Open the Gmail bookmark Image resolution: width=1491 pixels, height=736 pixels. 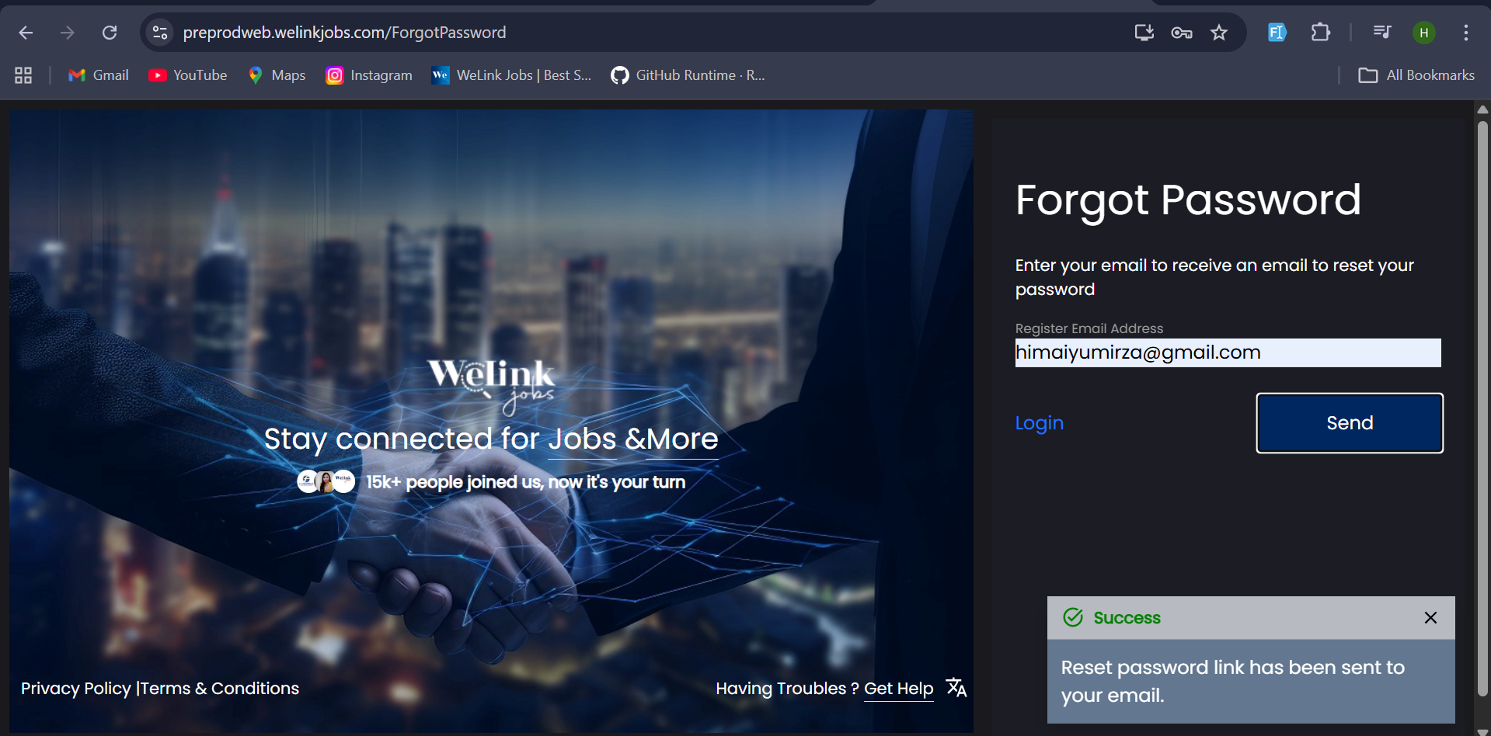pyautogui.click(x=99, y=75)
